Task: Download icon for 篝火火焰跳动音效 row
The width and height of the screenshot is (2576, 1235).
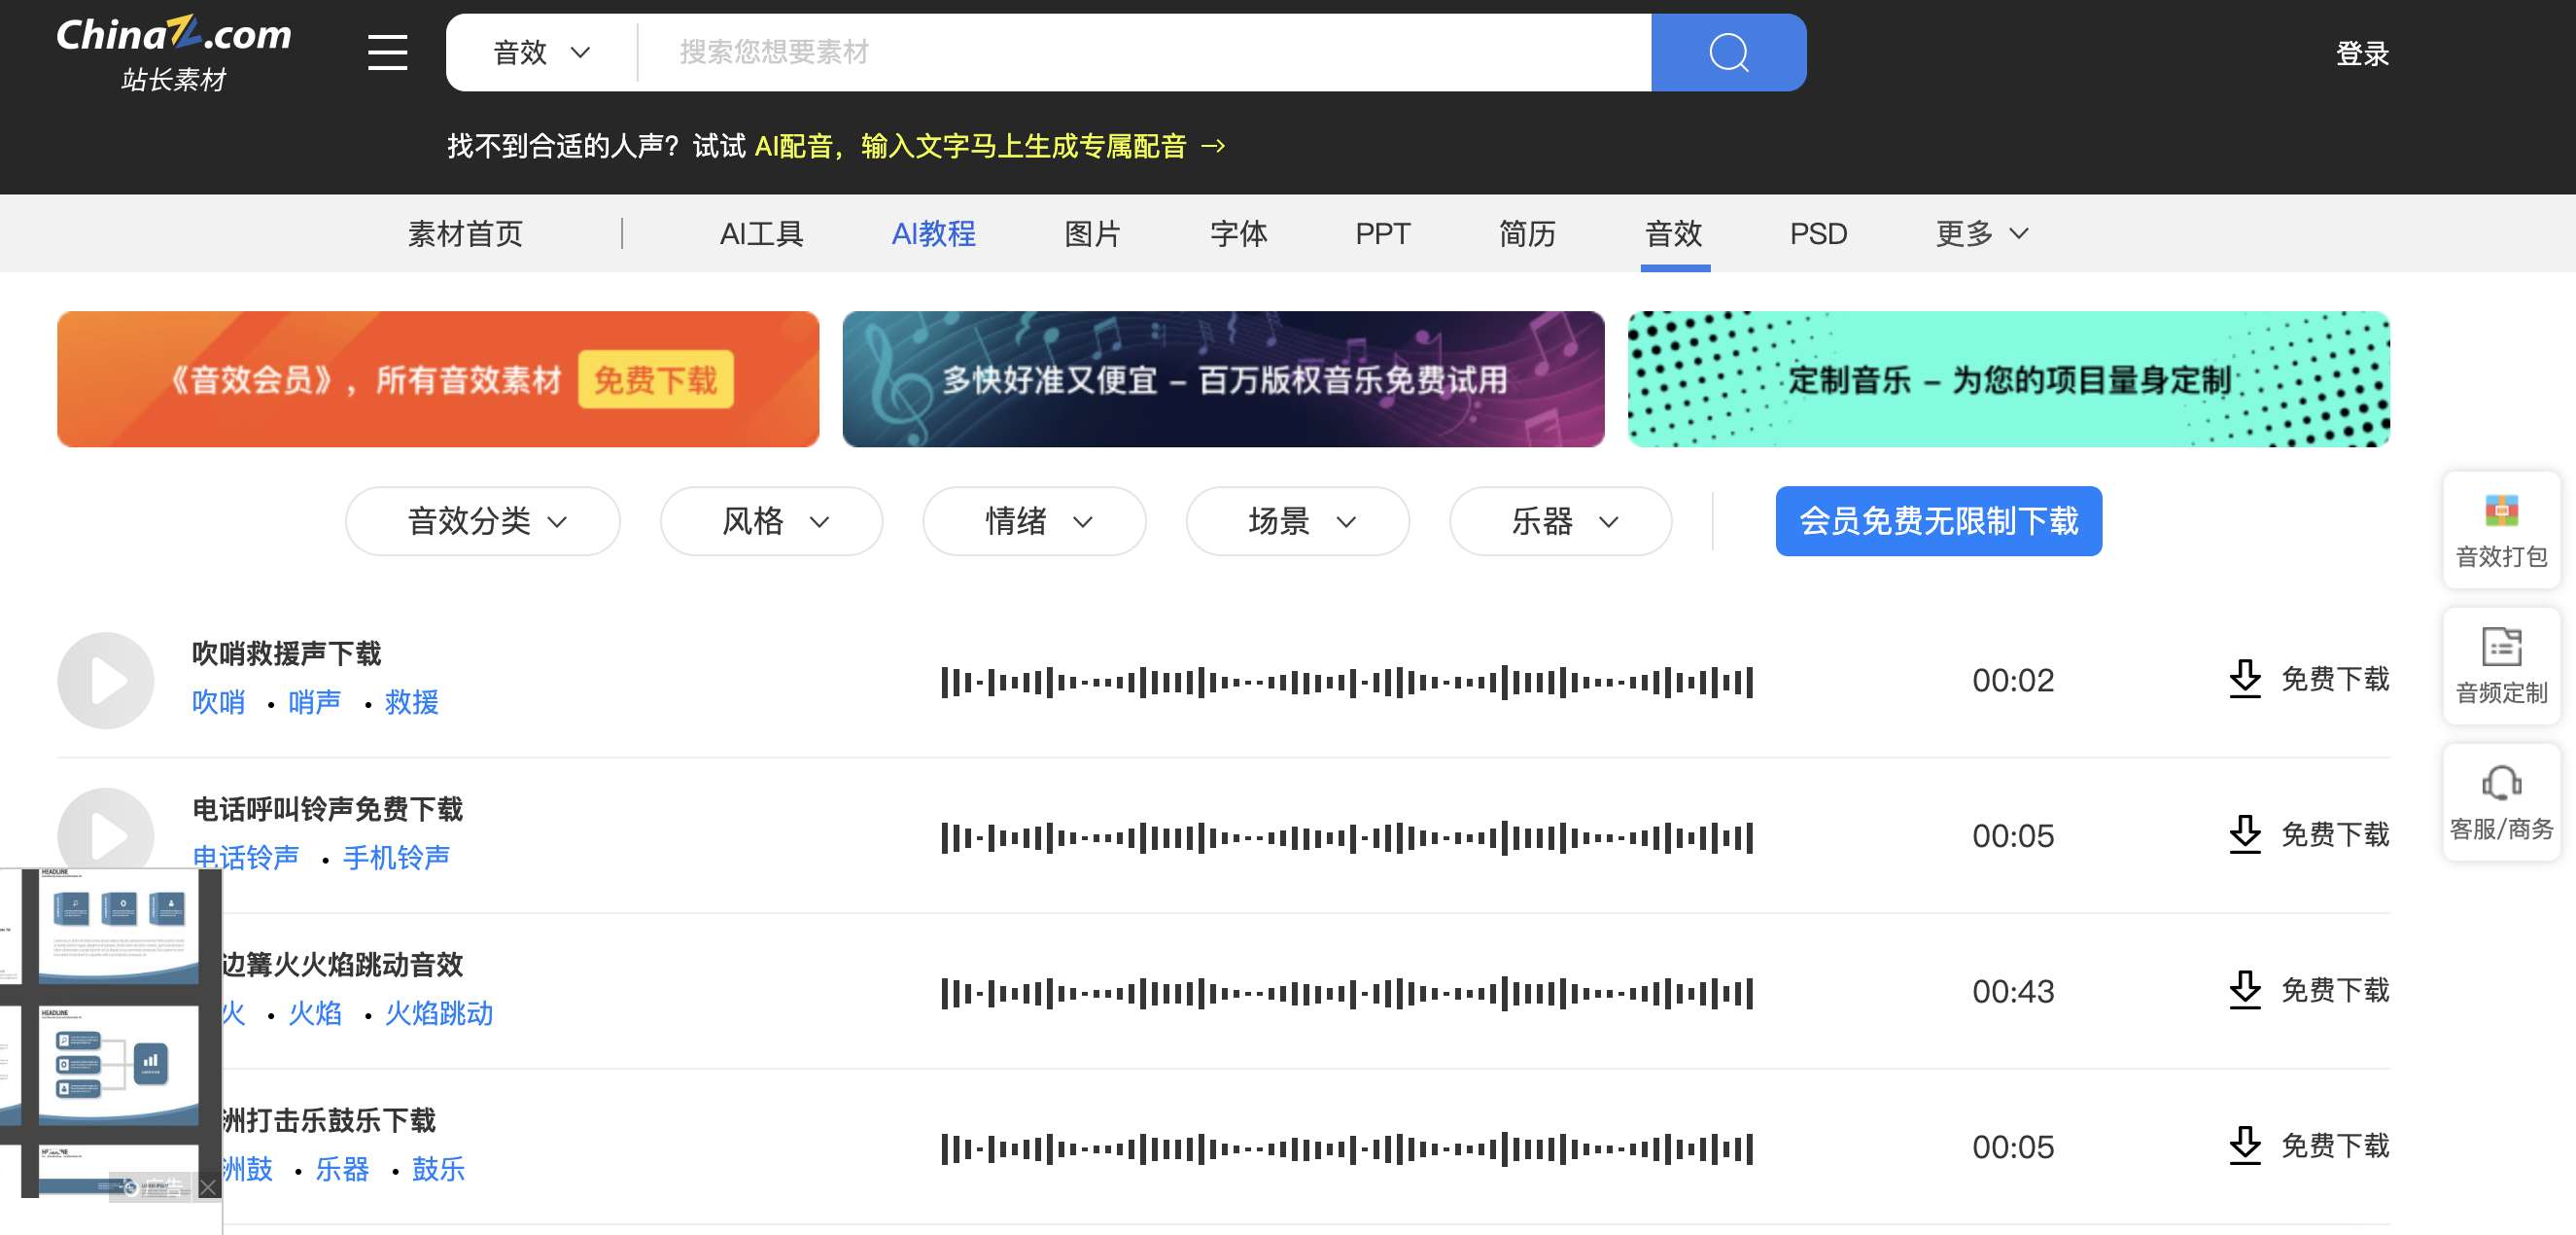Action: click(2244, 990)
